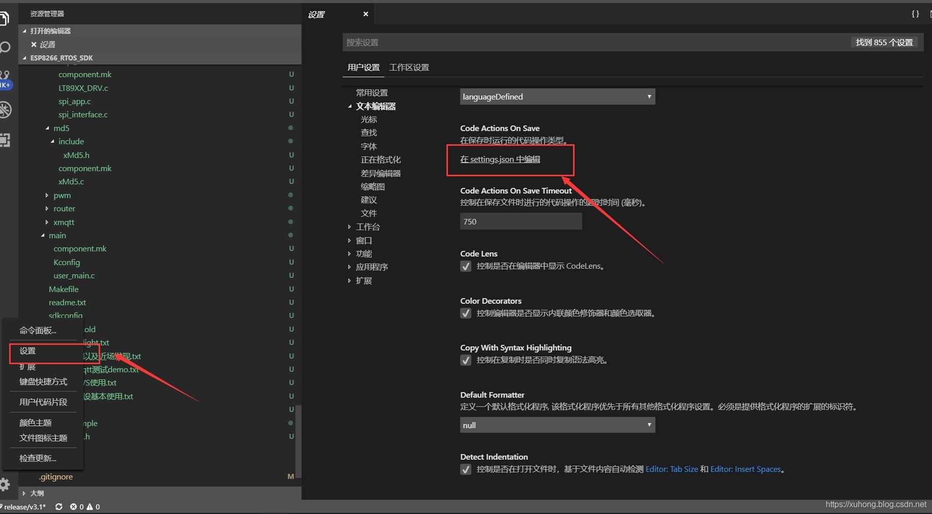Collapse the md5 folder

click(x=47, y=128)
